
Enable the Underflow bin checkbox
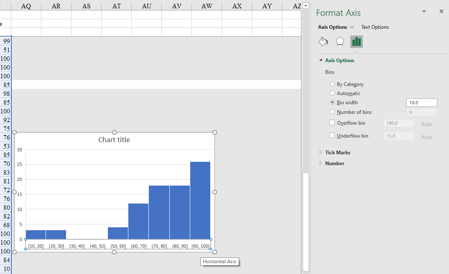click(x=332, y=136)
